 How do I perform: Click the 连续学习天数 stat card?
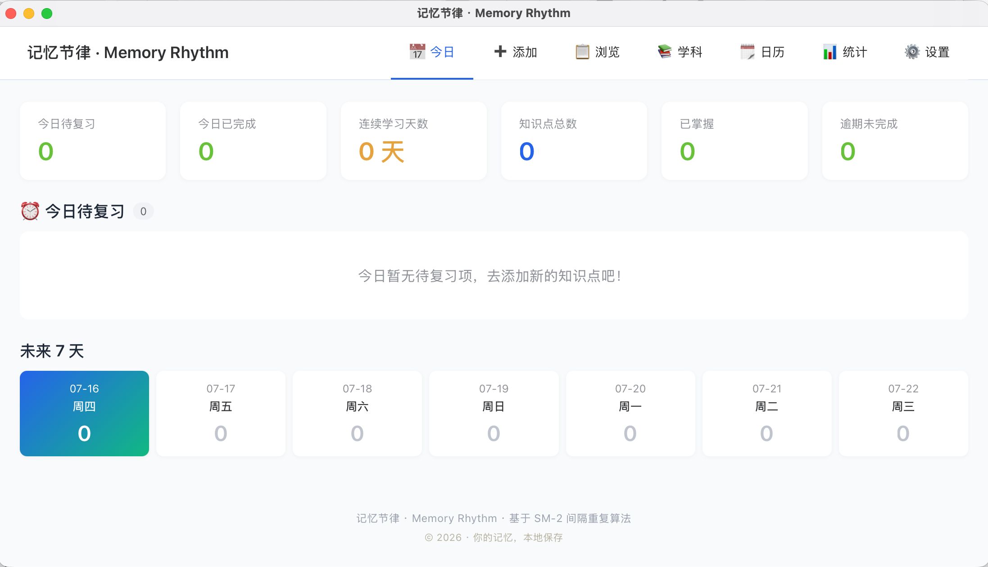click(414, 141)
